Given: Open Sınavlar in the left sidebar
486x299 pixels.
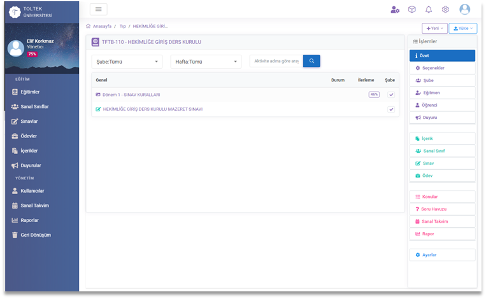Looking at the screenshot, I should pos(29,121).
